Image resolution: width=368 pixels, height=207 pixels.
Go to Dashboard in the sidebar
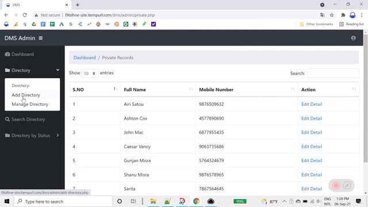[x=19, y=54]
